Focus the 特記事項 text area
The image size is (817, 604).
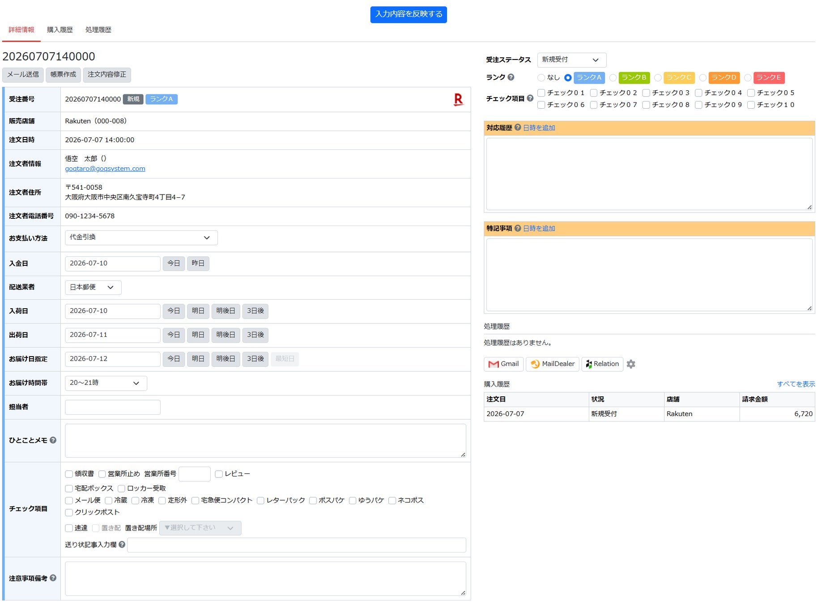(x=649, y=275)
